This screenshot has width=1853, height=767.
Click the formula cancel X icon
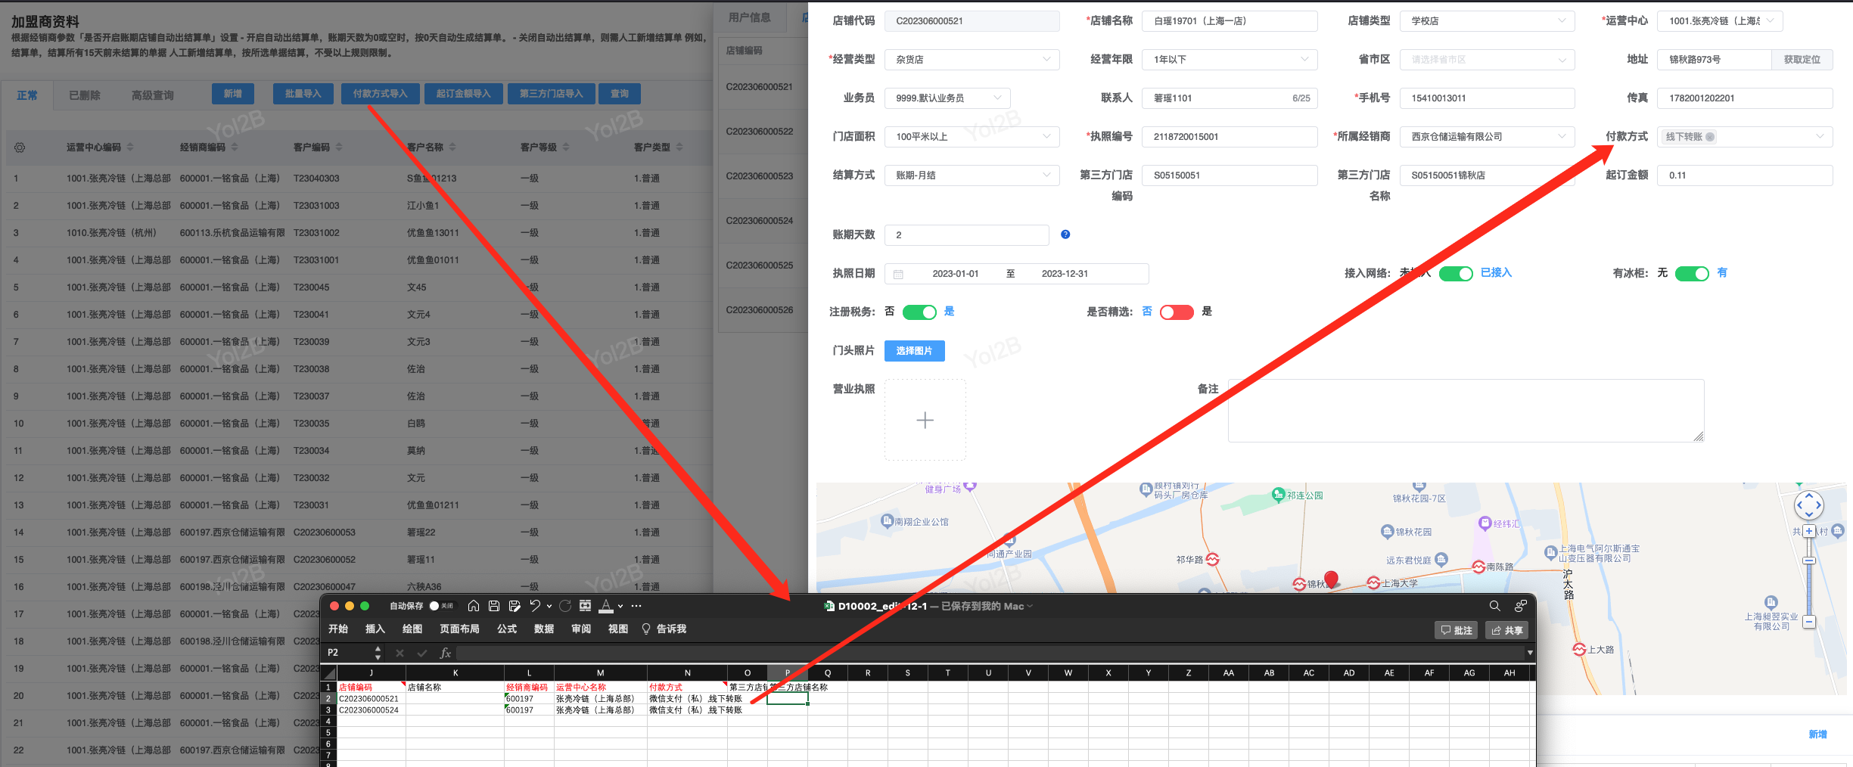point(400,653)
